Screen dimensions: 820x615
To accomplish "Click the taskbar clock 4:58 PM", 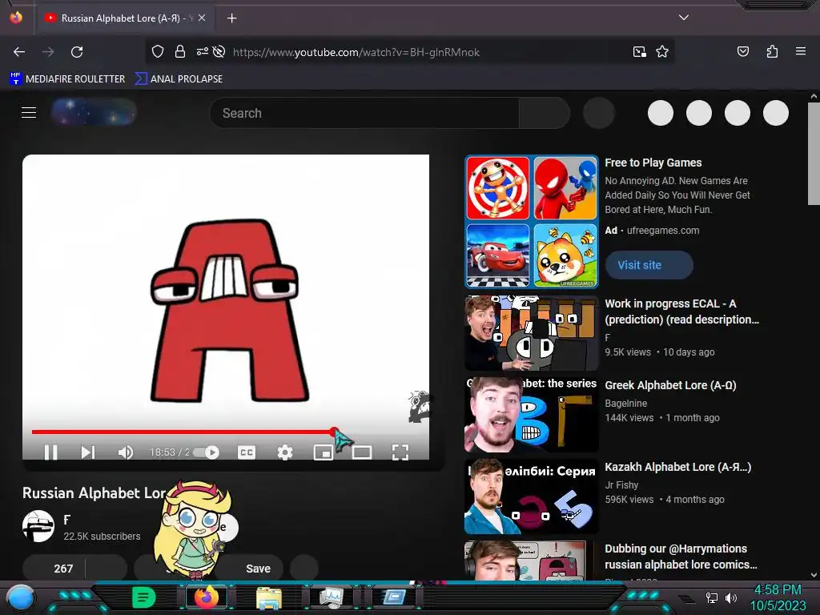I will click(778, 590).
